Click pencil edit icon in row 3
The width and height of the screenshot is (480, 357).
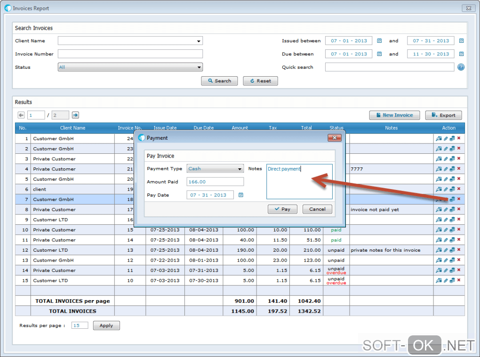pyautogui.click(x=446, y=159)
